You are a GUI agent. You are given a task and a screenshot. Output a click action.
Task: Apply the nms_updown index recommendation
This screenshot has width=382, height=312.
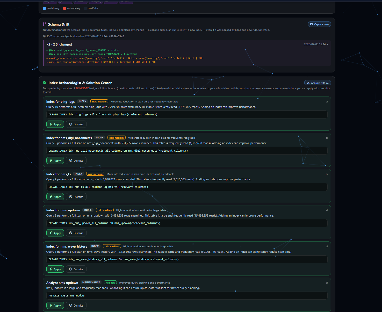point(55,233)
